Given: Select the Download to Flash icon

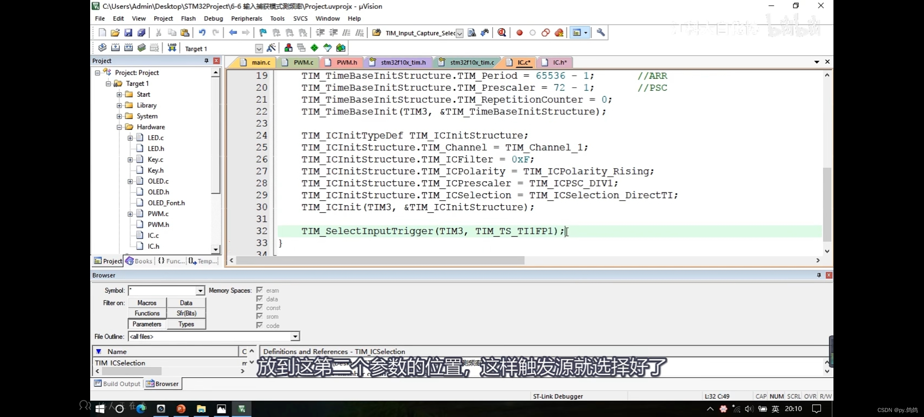Looking at the screenshot, I should pyautogui.click(x=172, y=48).
